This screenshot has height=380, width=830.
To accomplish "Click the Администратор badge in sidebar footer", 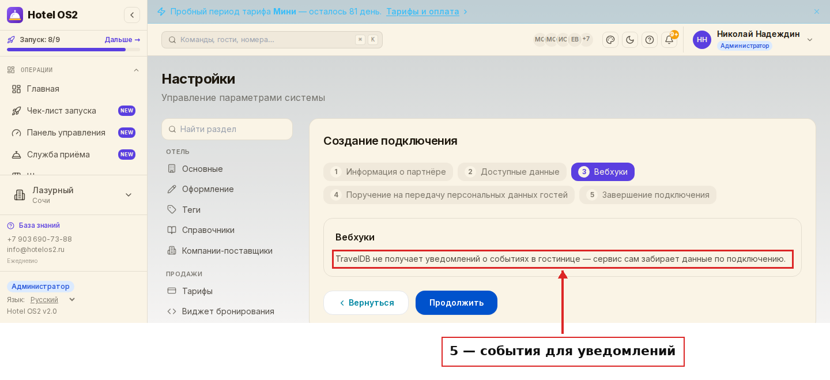I will click(x=40, y=287).
